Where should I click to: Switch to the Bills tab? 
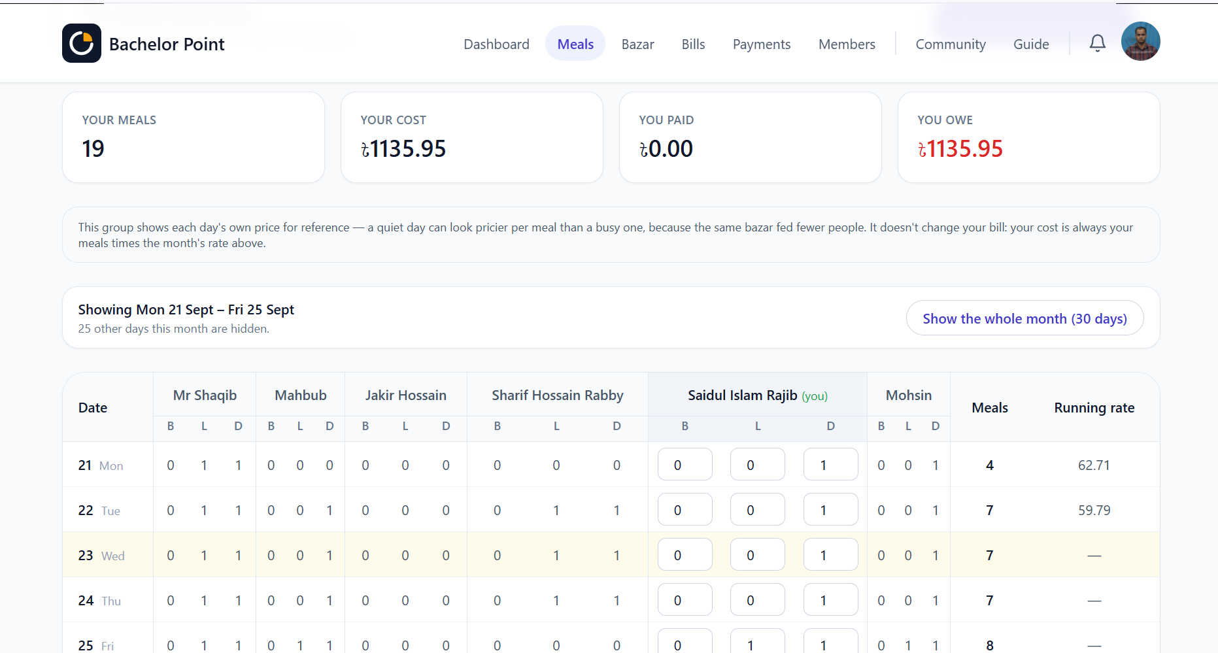(693, 44)
